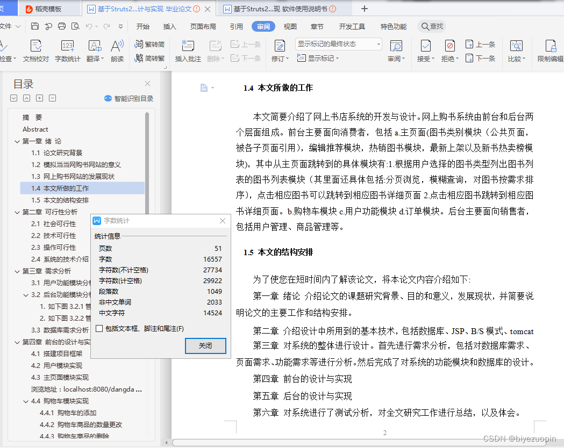Switch to the 插入 ribbon tab
Image resolution: width=564 pixels, height=448 pixels.
[169, 26]
